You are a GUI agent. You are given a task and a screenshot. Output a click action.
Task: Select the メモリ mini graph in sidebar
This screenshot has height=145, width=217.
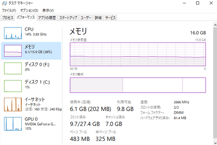[13, 51]
